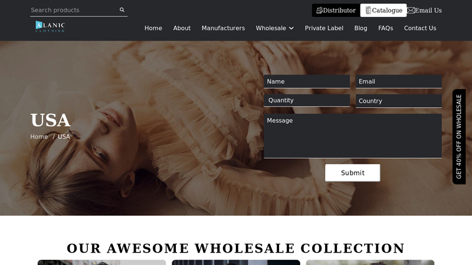
Task: Open the Catalogue button label
Action: point(387,11)
